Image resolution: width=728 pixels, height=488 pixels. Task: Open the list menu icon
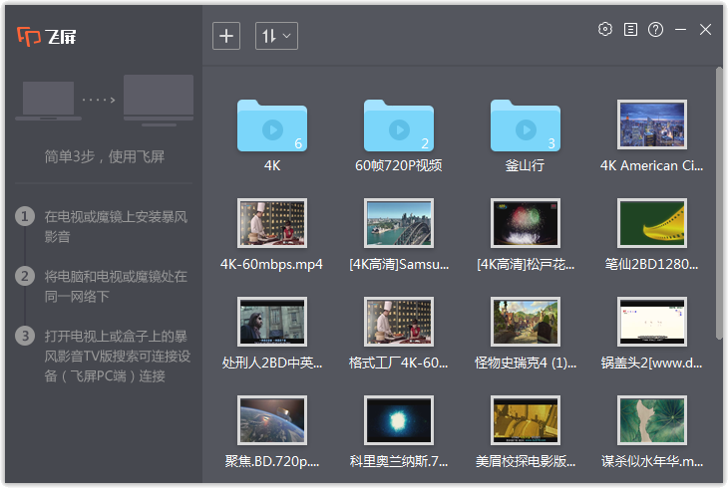coord(630,30)
